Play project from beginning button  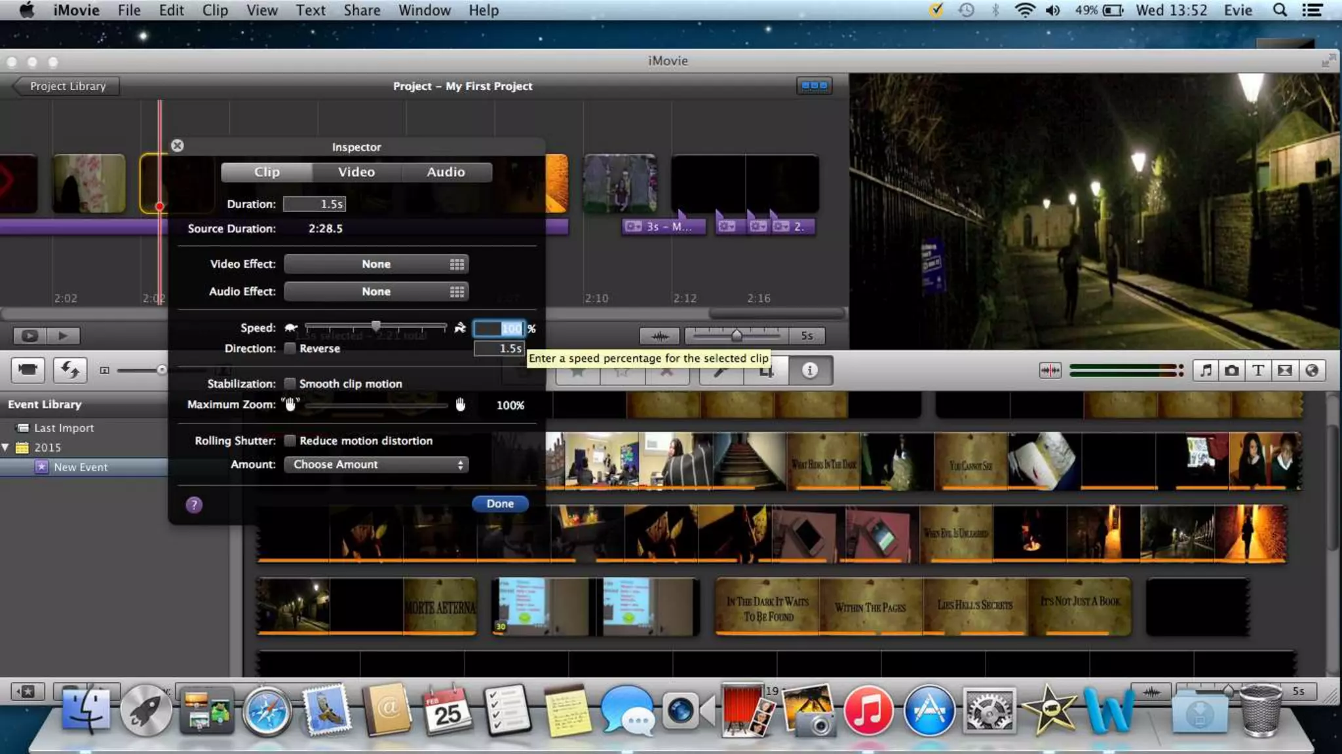[x=63, y=336]
